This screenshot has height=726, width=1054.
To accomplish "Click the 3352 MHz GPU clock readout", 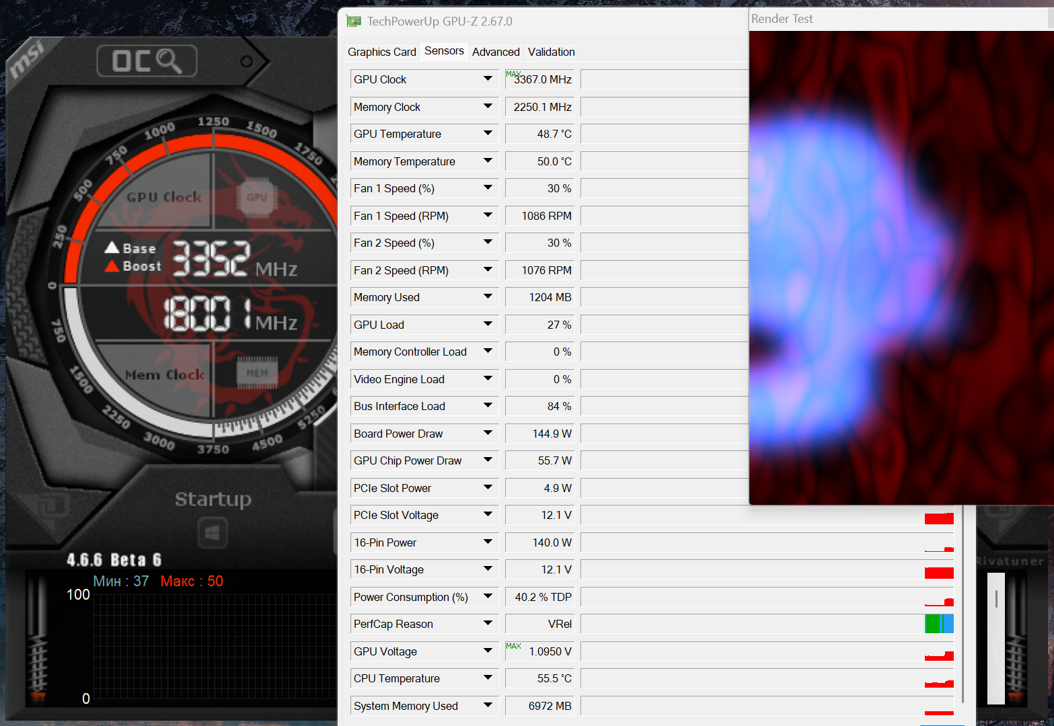I will tap(235, 259).
